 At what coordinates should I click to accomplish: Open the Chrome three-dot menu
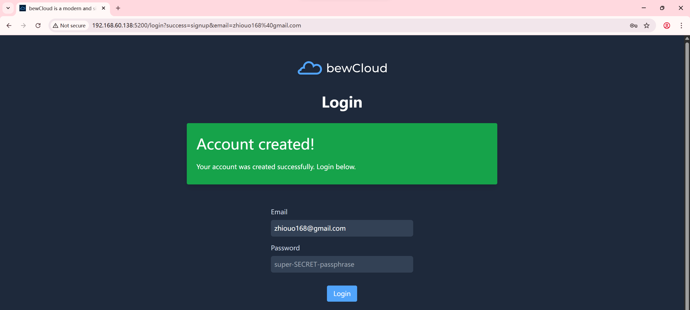pyautogui.click(x=681, y=26)
